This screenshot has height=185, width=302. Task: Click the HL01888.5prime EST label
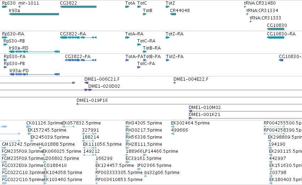coord(57,145)
